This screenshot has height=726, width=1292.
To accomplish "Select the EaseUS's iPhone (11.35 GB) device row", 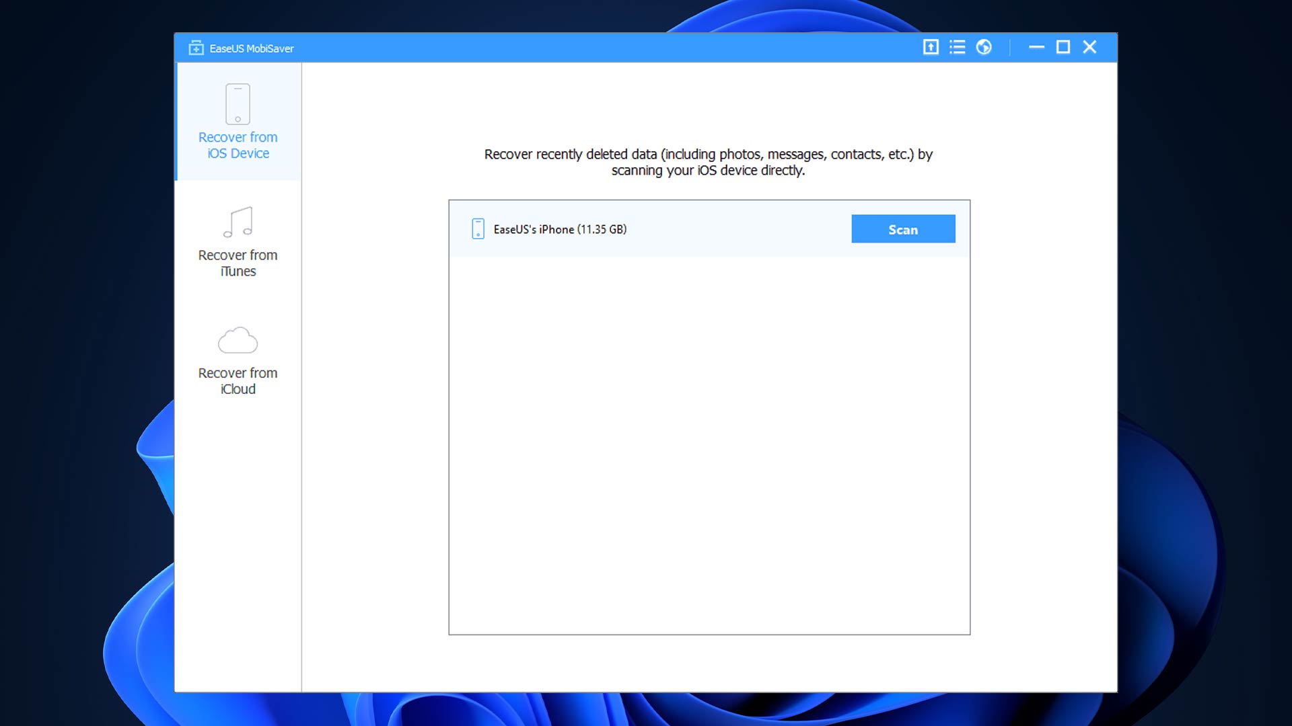I will (709, 229).
